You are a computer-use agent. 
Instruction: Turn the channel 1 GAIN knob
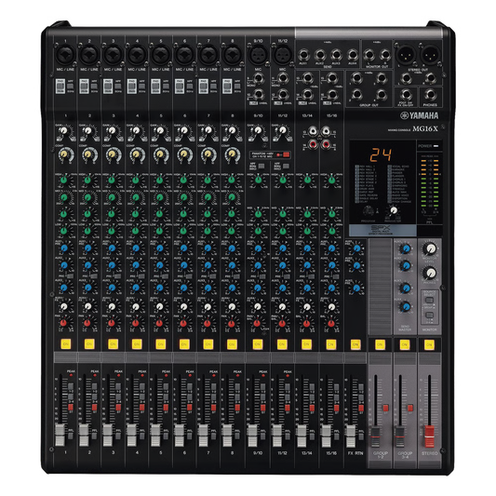63,130
